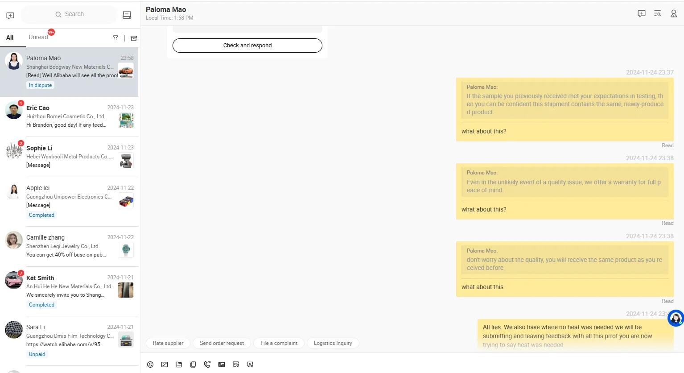Open the copy documents icon in message toolbar
Viewport: 684px width, 373px height.
193,365
